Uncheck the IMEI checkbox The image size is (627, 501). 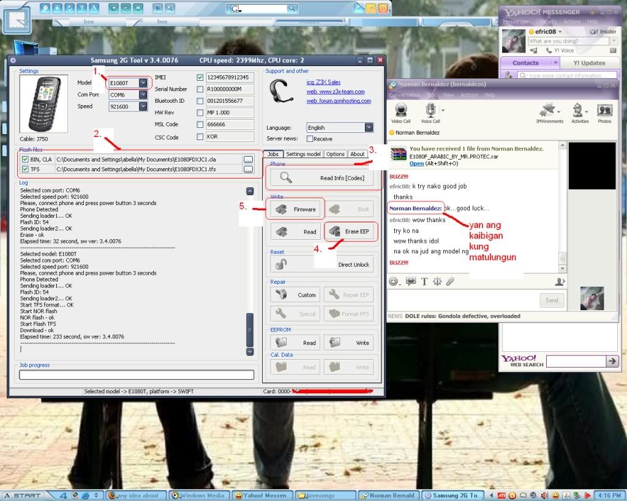(200, 78)
